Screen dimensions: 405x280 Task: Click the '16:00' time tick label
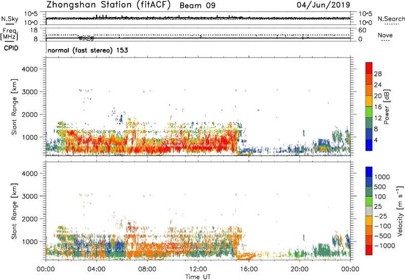click(249, 269)
